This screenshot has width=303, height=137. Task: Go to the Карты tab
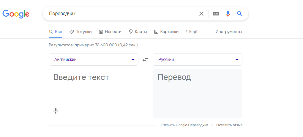(138, 32)
